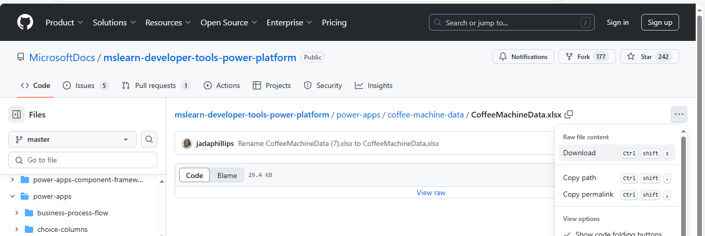Switch to Blame view

tap(227, 175)
